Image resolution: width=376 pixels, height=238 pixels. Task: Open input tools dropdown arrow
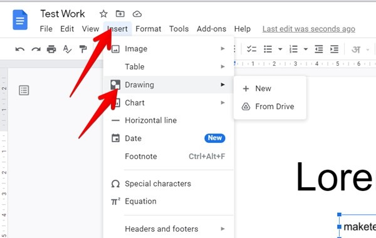click(367, 50)
